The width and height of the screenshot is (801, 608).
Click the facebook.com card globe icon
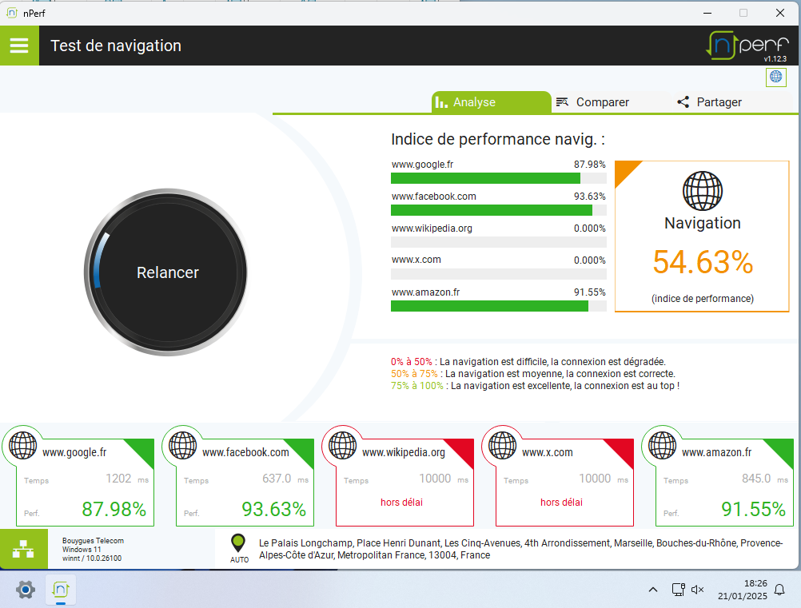(x=182, y=445)
